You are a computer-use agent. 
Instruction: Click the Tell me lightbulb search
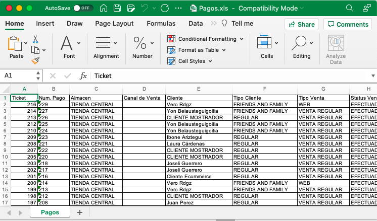238,24
